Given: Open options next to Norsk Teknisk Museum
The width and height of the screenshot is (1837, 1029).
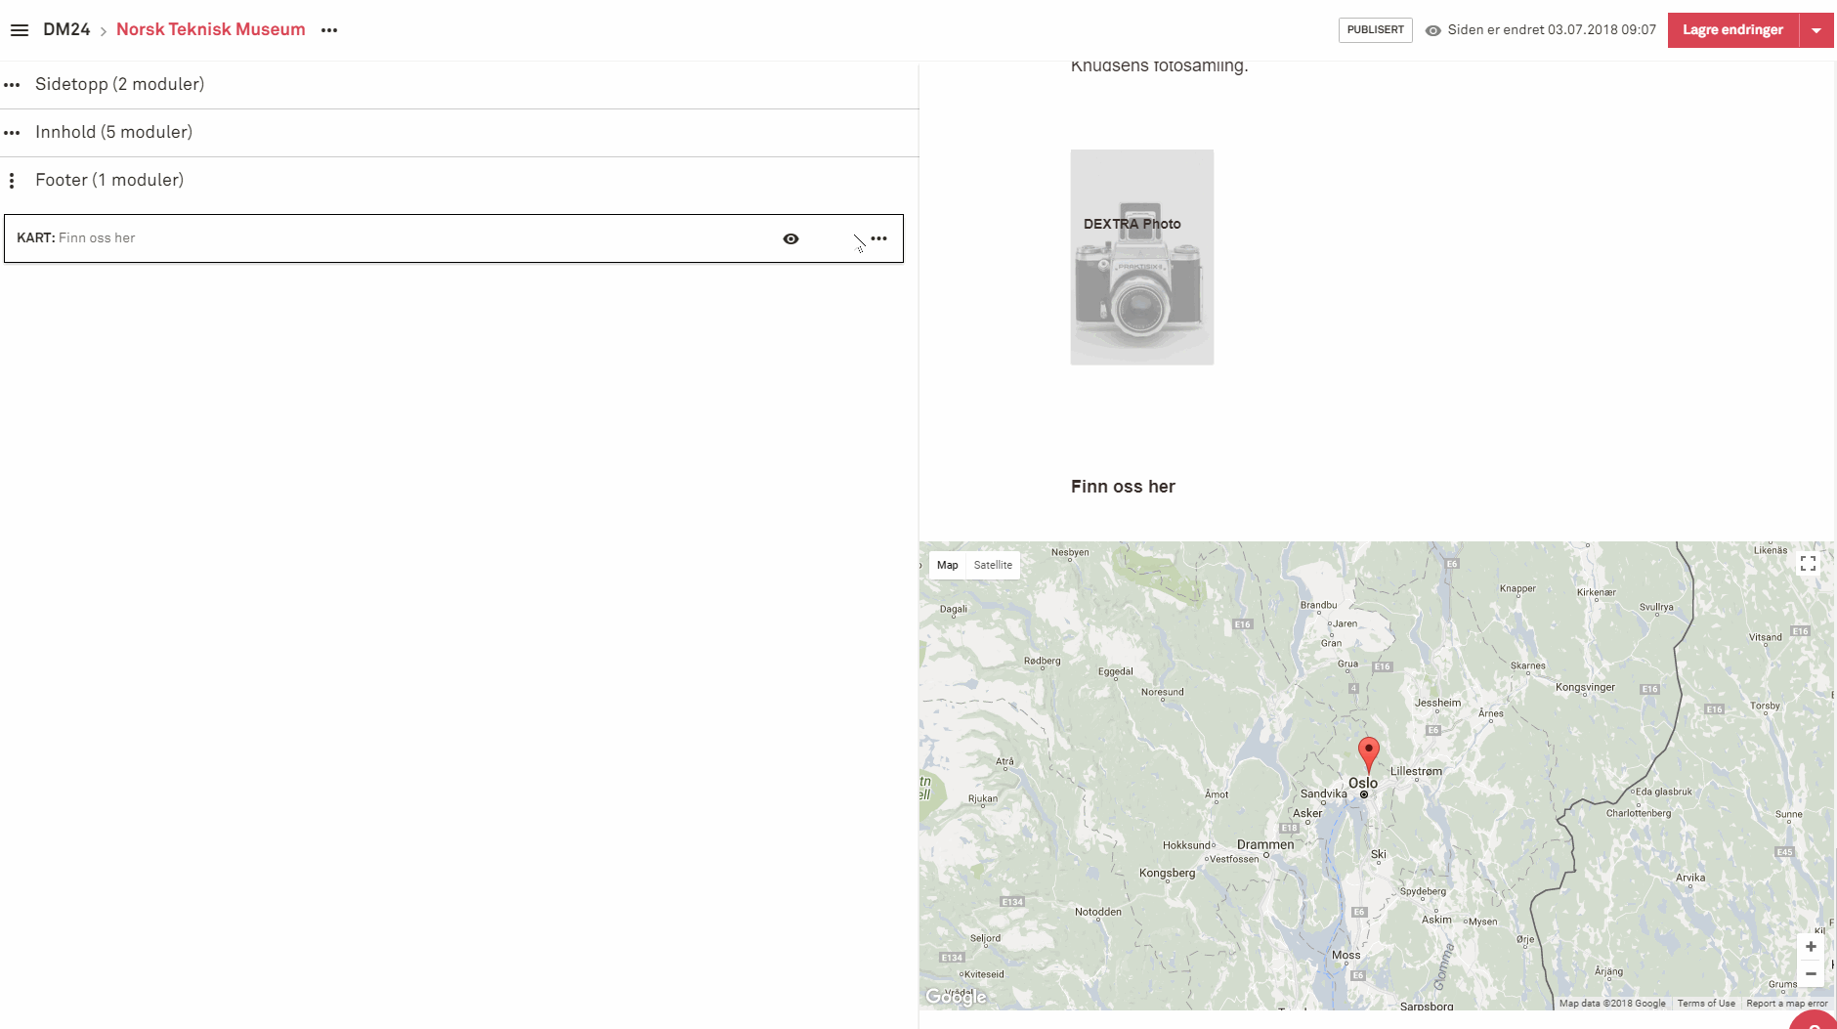Looking at the screenshot, I should 329,30.
